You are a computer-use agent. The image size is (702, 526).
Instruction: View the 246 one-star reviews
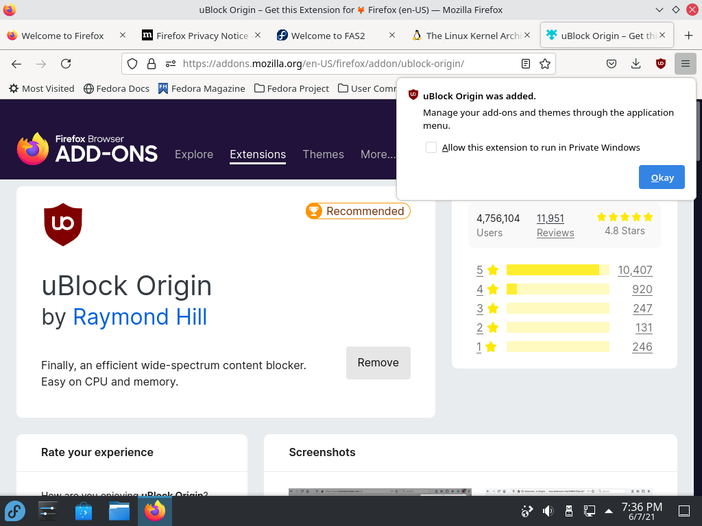click(x=642, y=347)
